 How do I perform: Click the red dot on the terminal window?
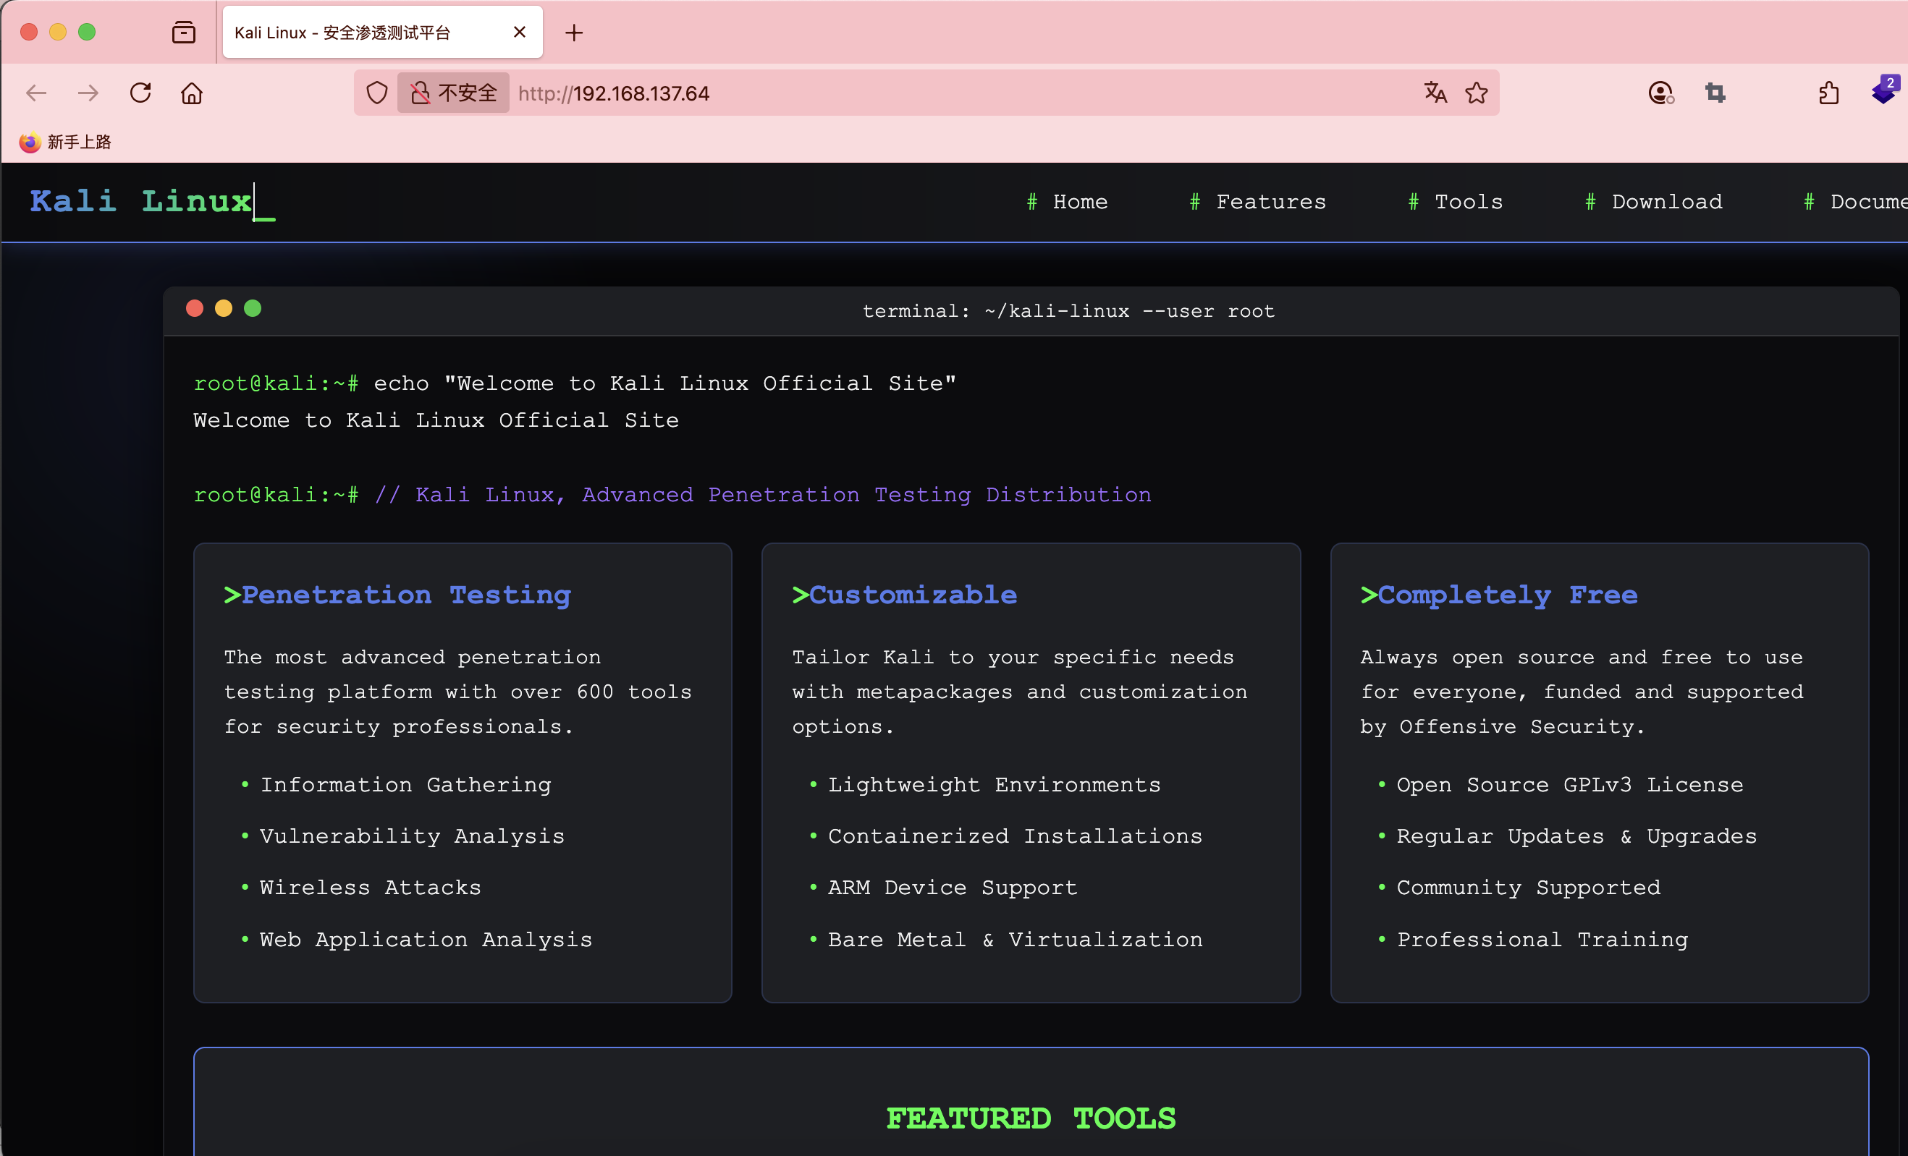point(195,309)
